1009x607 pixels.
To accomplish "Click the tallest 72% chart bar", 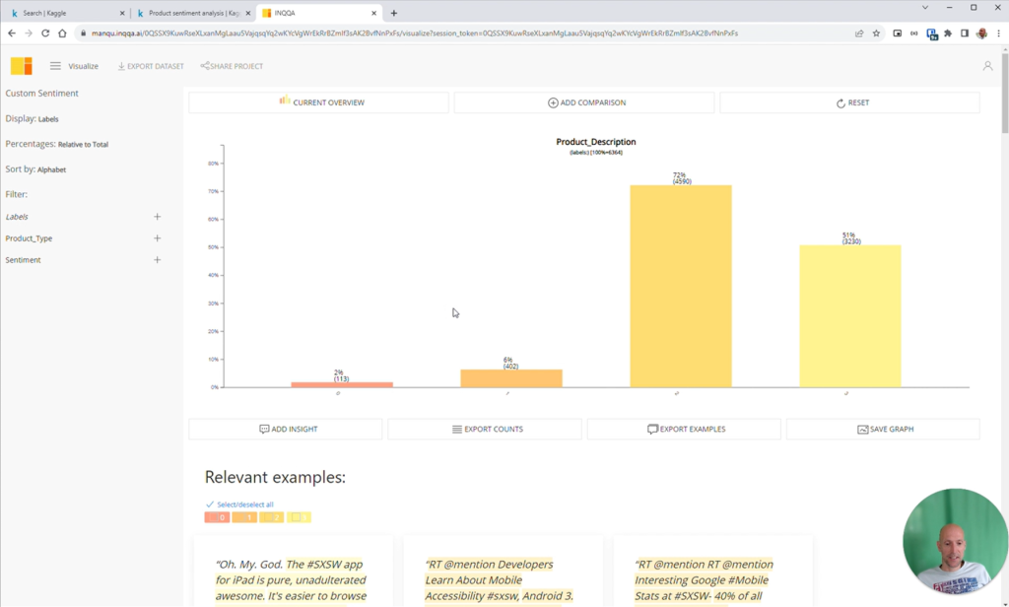I will (681, 287).
